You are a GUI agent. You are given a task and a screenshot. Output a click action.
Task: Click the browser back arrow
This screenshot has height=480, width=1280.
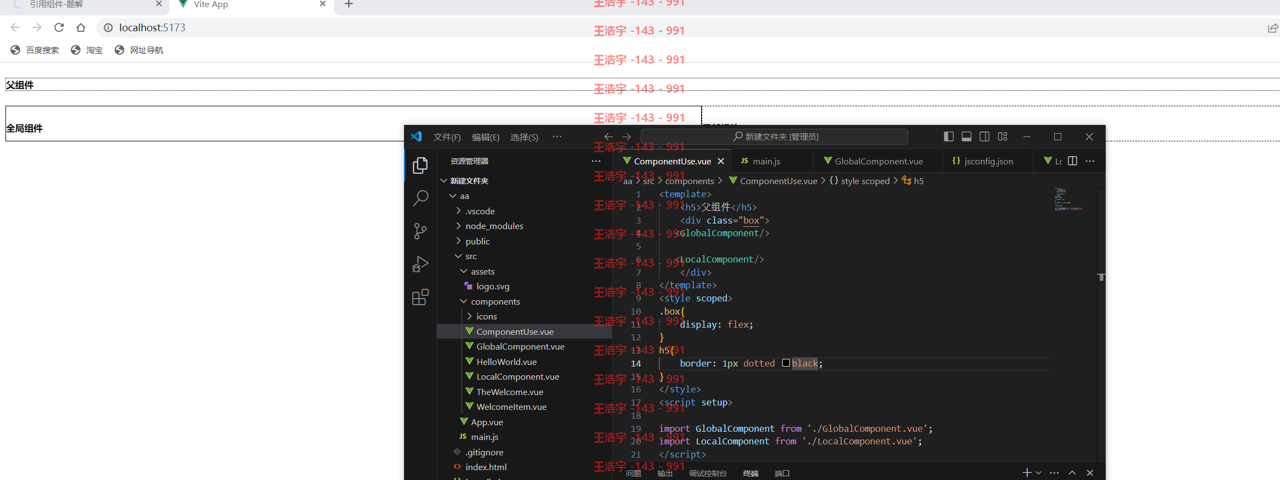click(15, 27)
